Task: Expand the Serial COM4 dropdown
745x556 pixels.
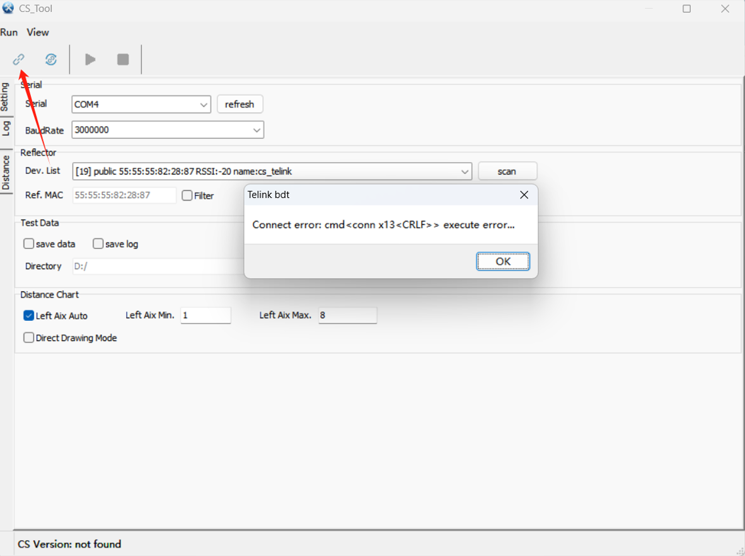Action: pyautogui.click(x=204, y=105)
